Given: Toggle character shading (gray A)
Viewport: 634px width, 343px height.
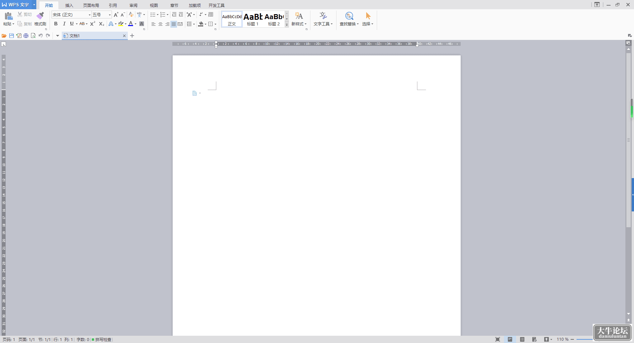Looking at the screenshot, I should click(142, 24).
